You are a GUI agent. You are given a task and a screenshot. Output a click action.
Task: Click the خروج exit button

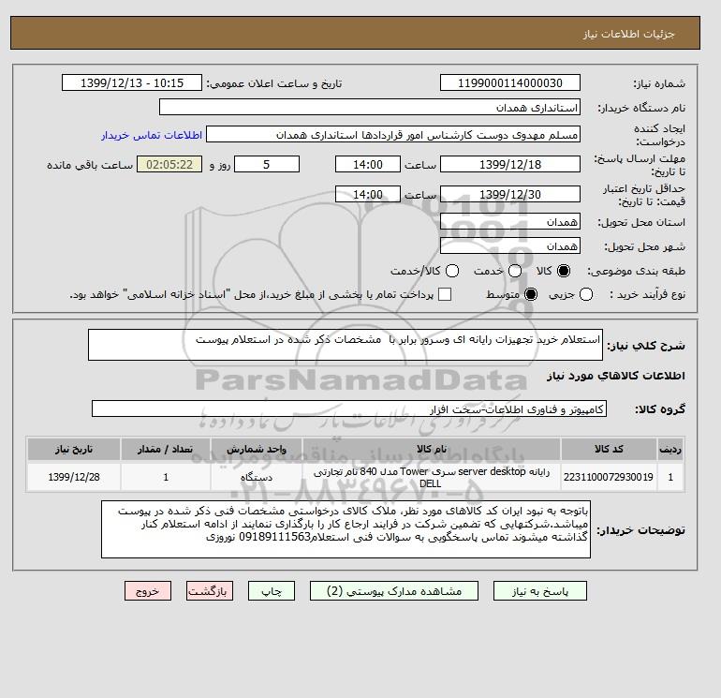point(148,591)
